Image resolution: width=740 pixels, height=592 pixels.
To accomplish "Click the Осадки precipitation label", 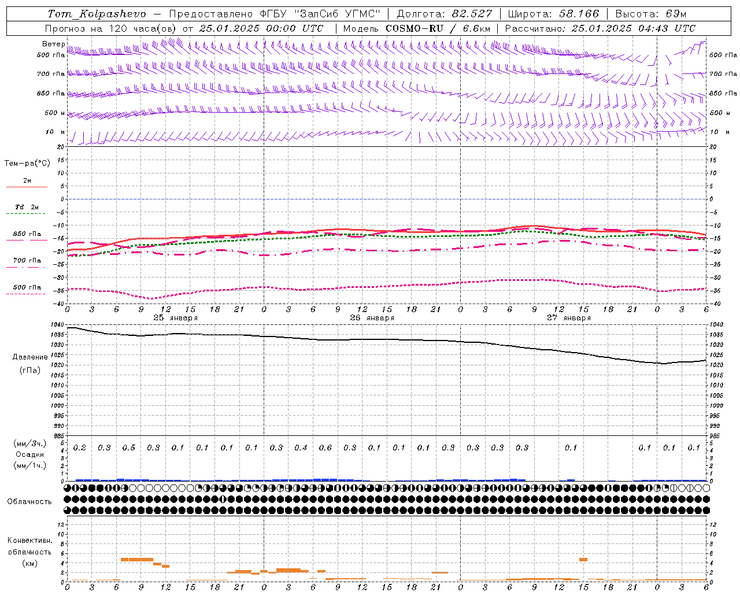I will click(x=30, y=454).
